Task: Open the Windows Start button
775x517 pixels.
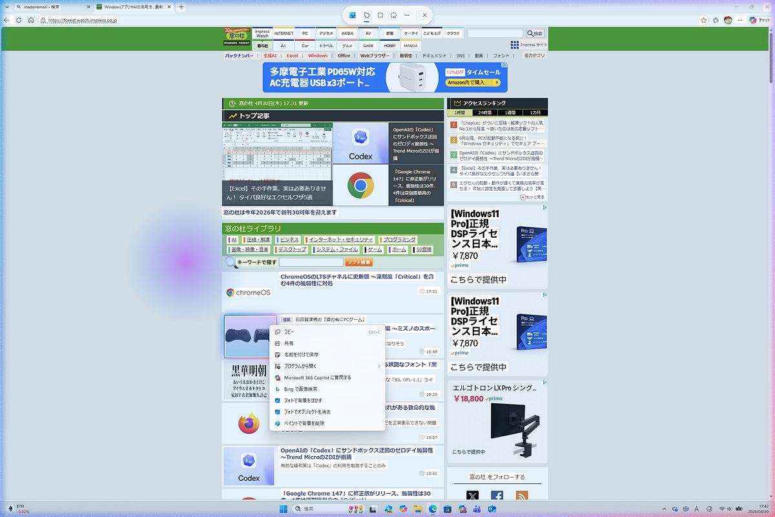Action: [283, 509]
